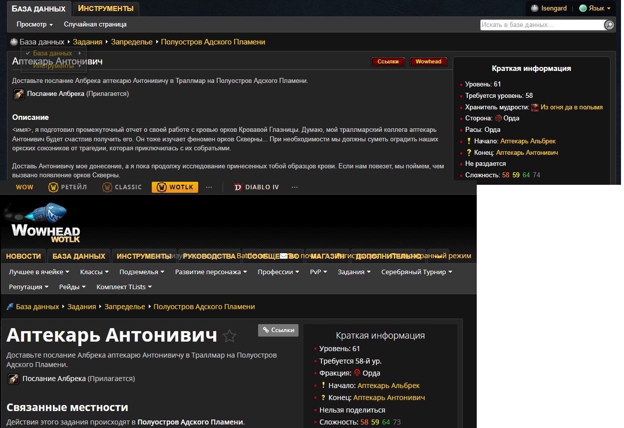This screenshot has width=624, height=428.
Task: Click the red Wowhead button
Action: tap(428, 61)
